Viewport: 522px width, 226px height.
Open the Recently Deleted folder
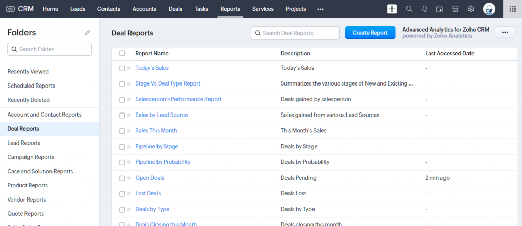(29, 100)
